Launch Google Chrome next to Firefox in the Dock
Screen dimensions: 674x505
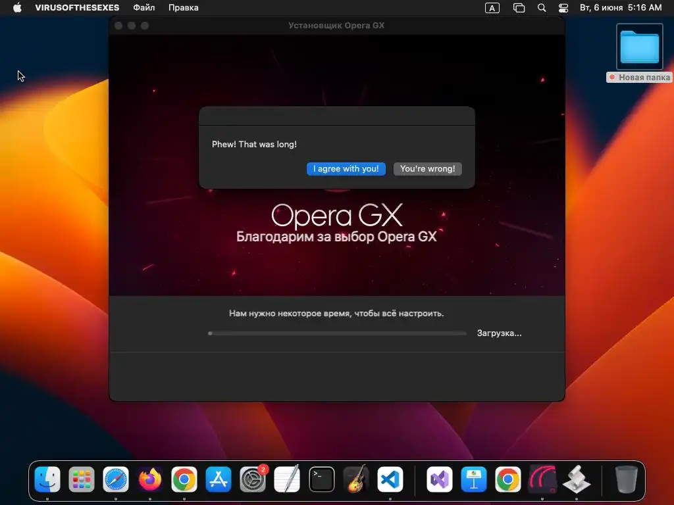tap(184, 479)
